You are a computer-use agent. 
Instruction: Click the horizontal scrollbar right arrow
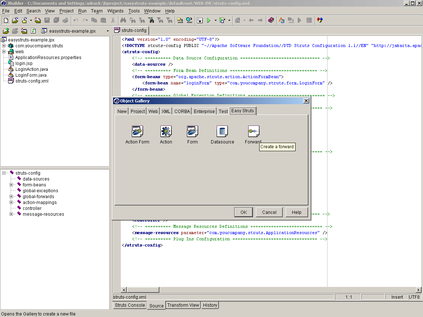[x=418, y=290]
